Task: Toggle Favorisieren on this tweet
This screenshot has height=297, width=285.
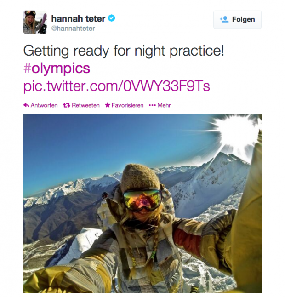Action: coord(127,105)
